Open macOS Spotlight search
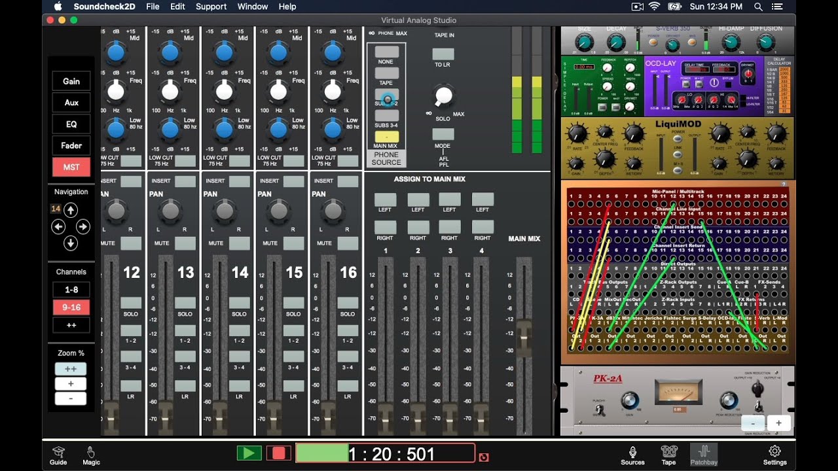 pos(758,7)
